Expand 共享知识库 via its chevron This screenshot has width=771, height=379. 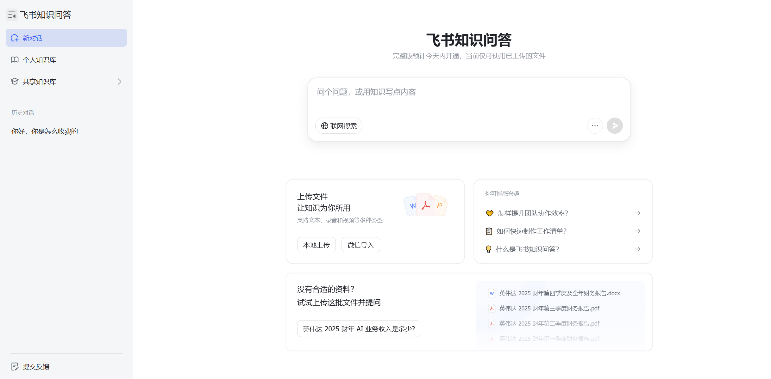tap(119, 82)
